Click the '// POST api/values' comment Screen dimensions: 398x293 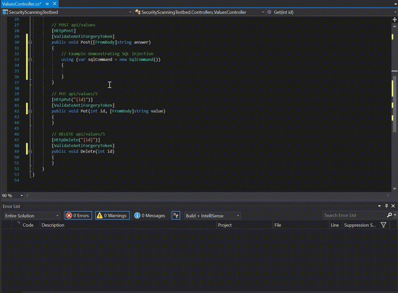(73, 25)
